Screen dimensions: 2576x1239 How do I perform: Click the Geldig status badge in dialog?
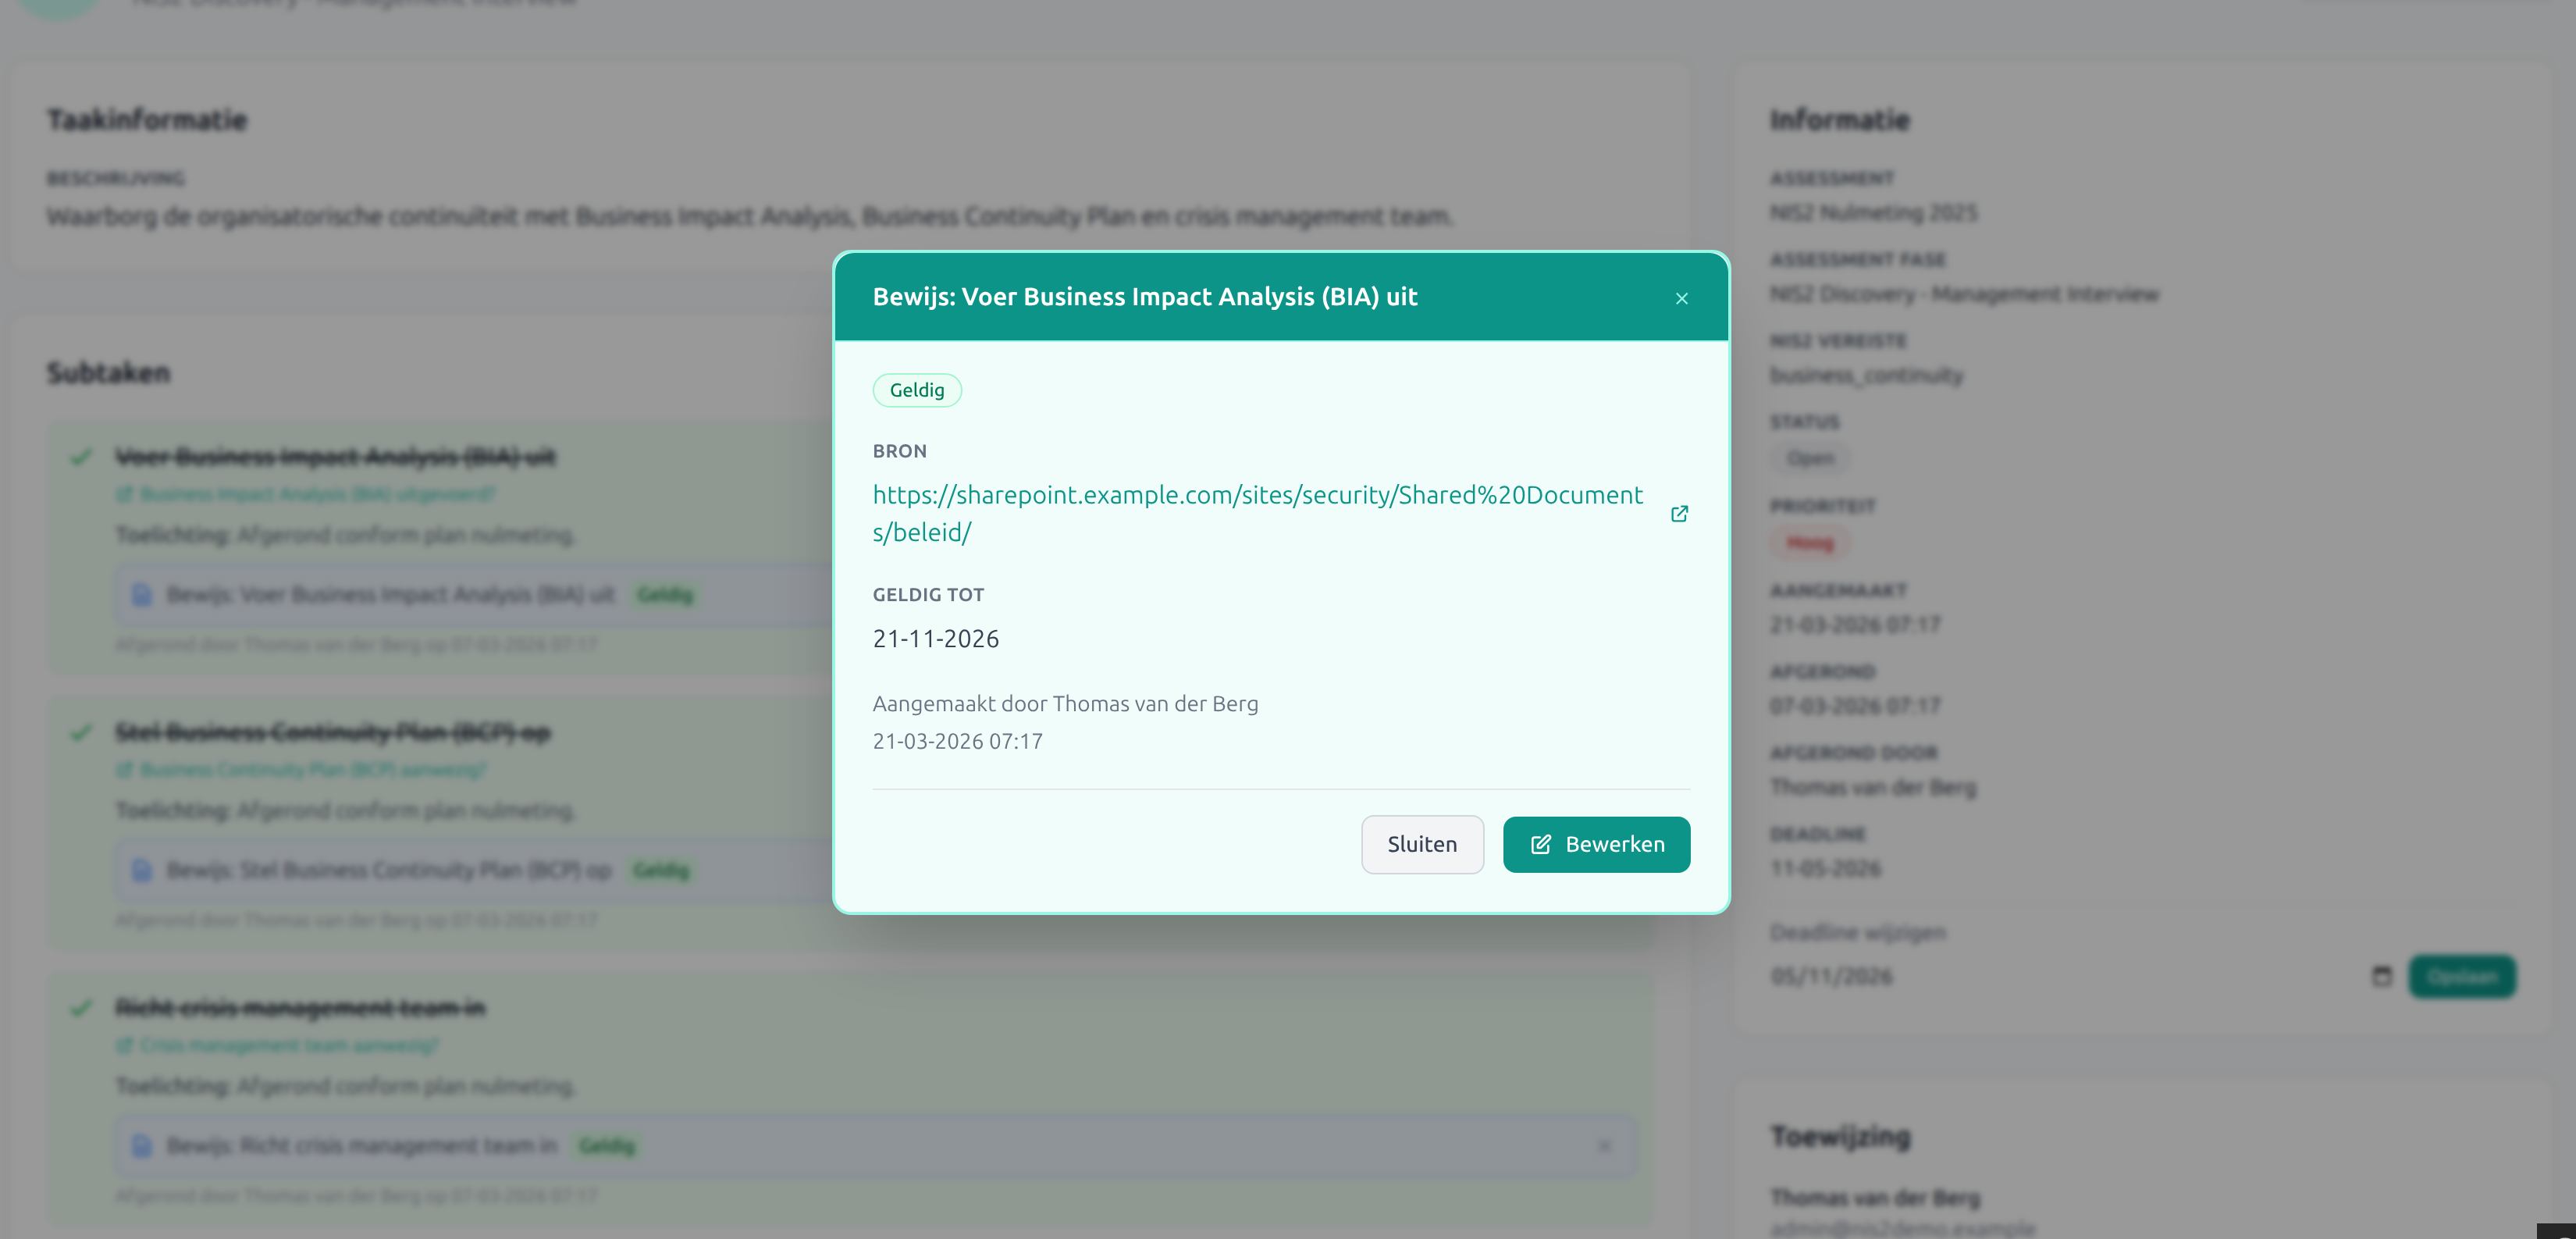(916, 390)
